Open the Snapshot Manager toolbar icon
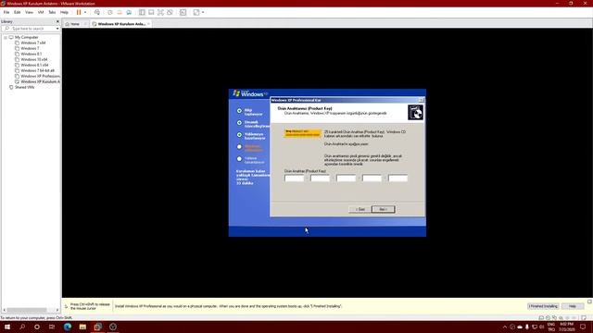593x333 pixels. point(129,12)
